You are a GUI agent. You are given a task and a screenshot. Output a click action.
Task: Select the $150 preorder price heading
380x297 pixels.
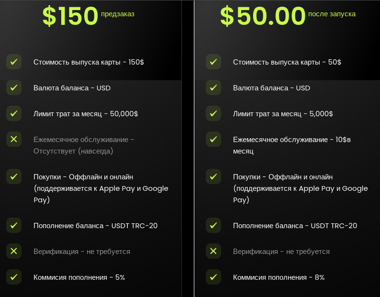point(70,16)
